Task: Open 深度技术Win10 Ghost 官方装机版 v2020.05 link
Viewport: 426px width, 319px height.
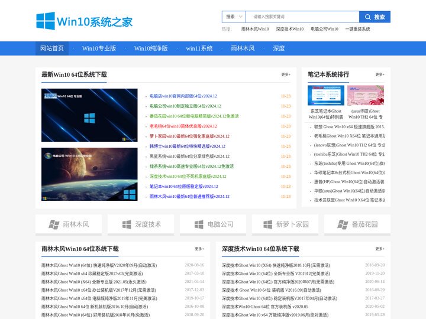Action: coord(265,307)
